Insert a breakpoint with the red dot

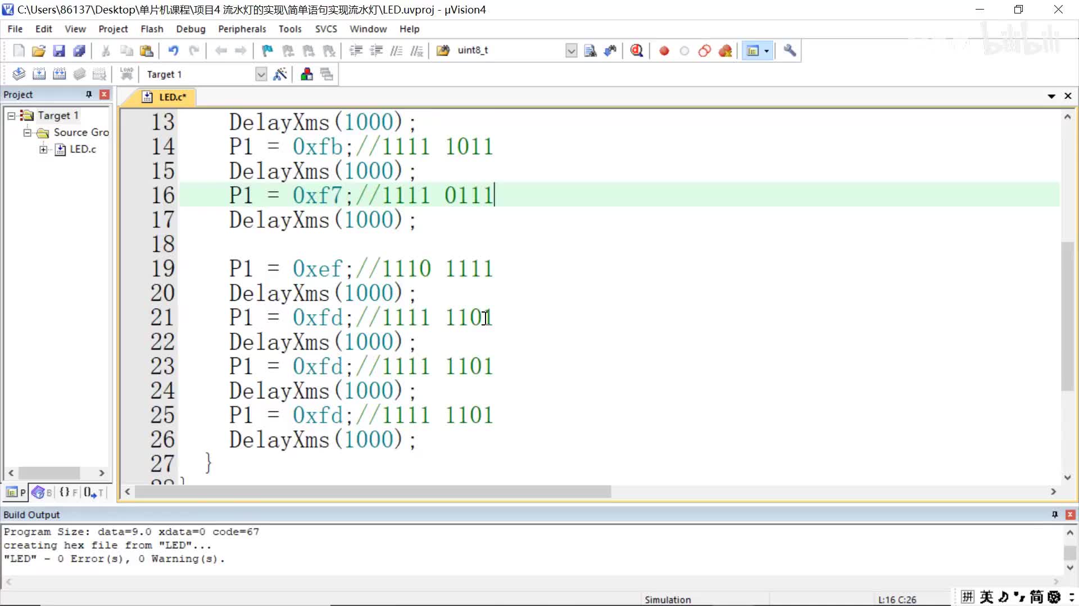coord(664,51)
